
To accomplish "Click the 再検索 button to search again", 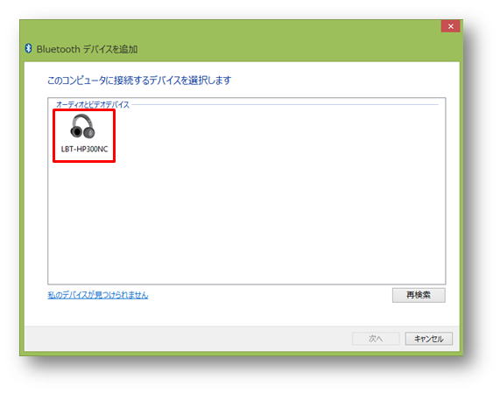I will pos(419,295).
